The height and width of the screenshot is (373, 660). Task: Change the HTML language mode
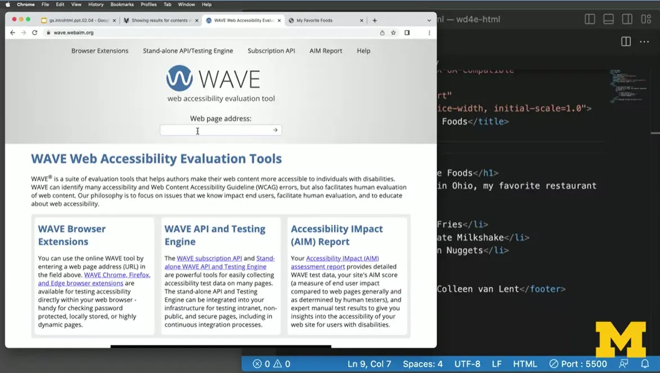point(525,364)
